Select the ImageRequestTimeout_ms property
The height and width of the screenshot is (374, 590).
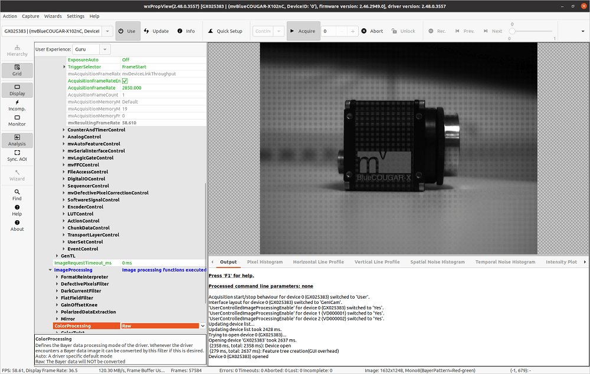(x=129, y=263)
